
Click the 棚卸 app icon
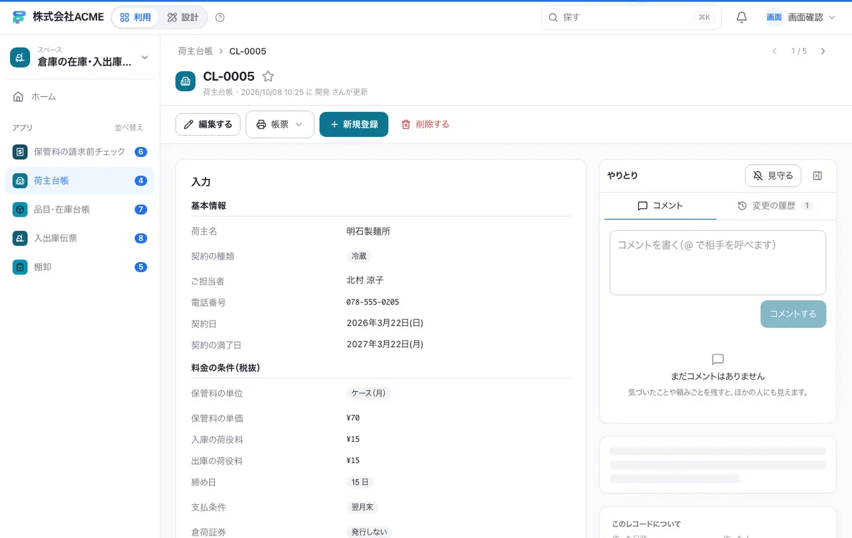[x=20, y=267]
